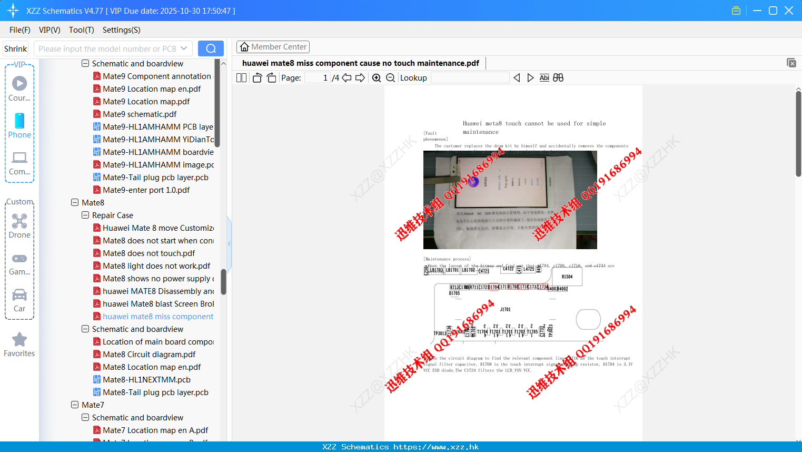Open the Drone category
802x452 pixels.
tap(19, 225)
